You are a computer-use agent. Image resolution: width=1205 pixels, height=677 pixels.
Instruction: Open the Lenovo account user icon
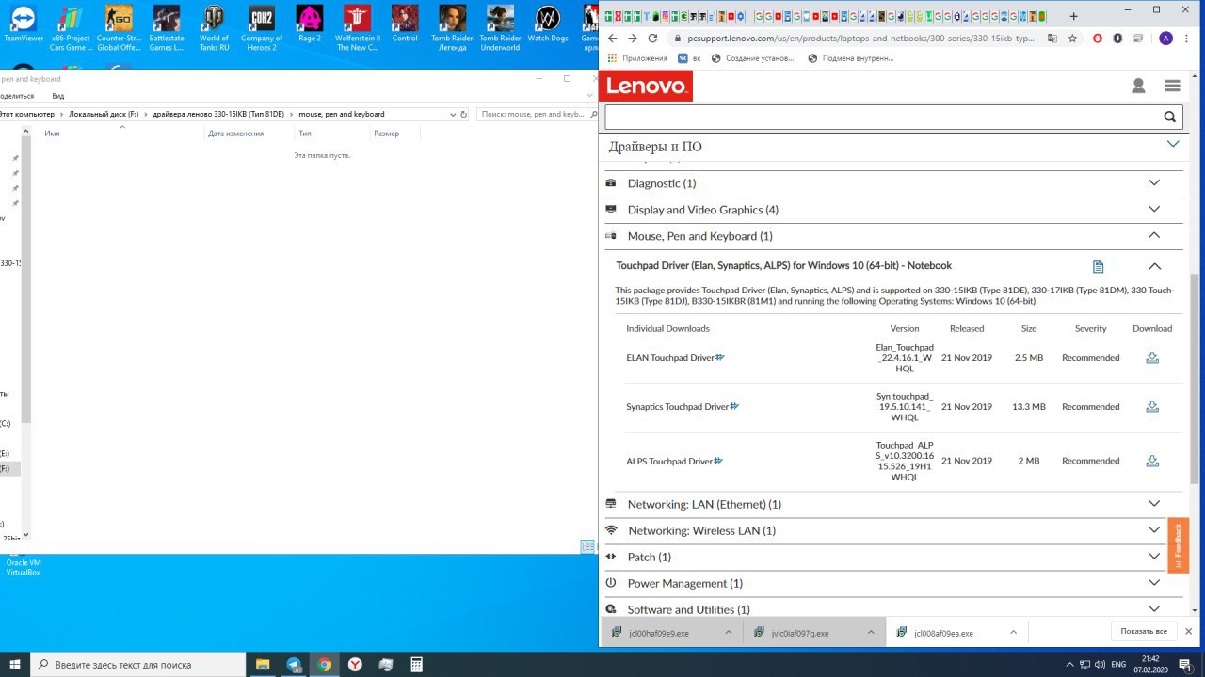click(1138, 86)
